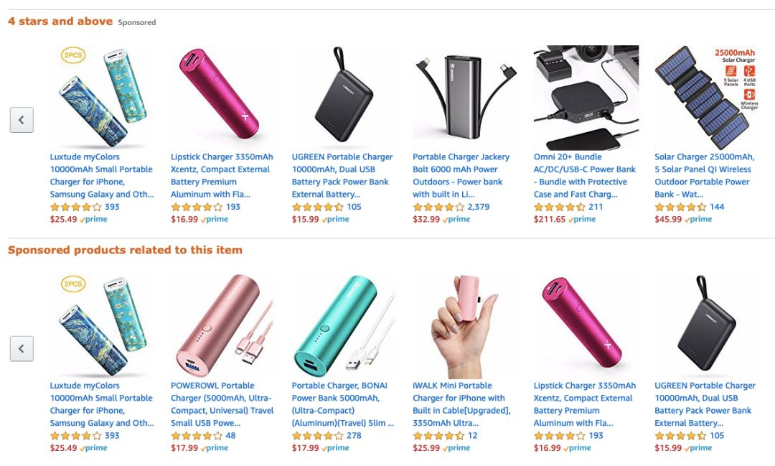Open Portable Charger Jackery Bolt title link
775x466 pixels.
[461, 176]
